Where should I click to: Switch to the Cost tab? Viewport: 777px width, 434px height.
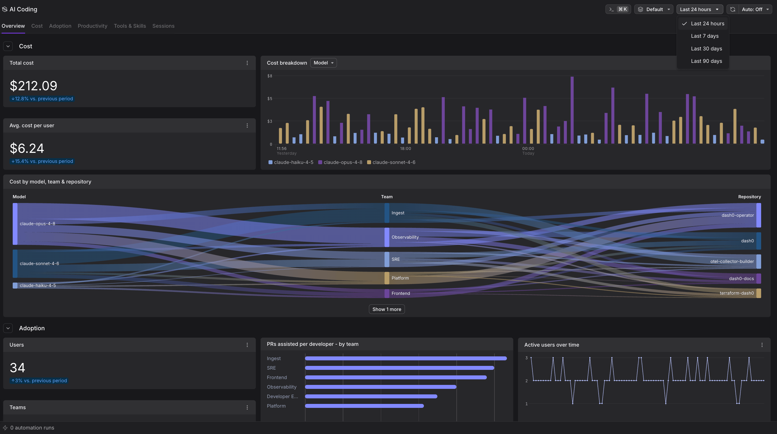click(37, 26)
